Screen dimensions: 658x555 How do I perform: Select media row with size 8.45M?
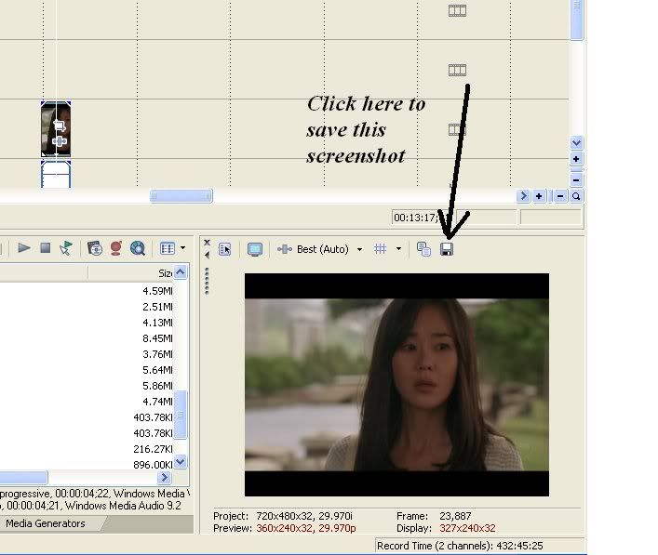click(x=86, y=338)
